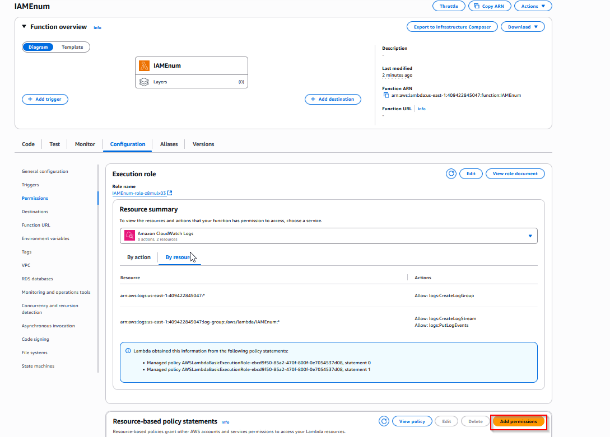Open the Aliases tab
Screen dimensions: 610x437
click(169, 144)
